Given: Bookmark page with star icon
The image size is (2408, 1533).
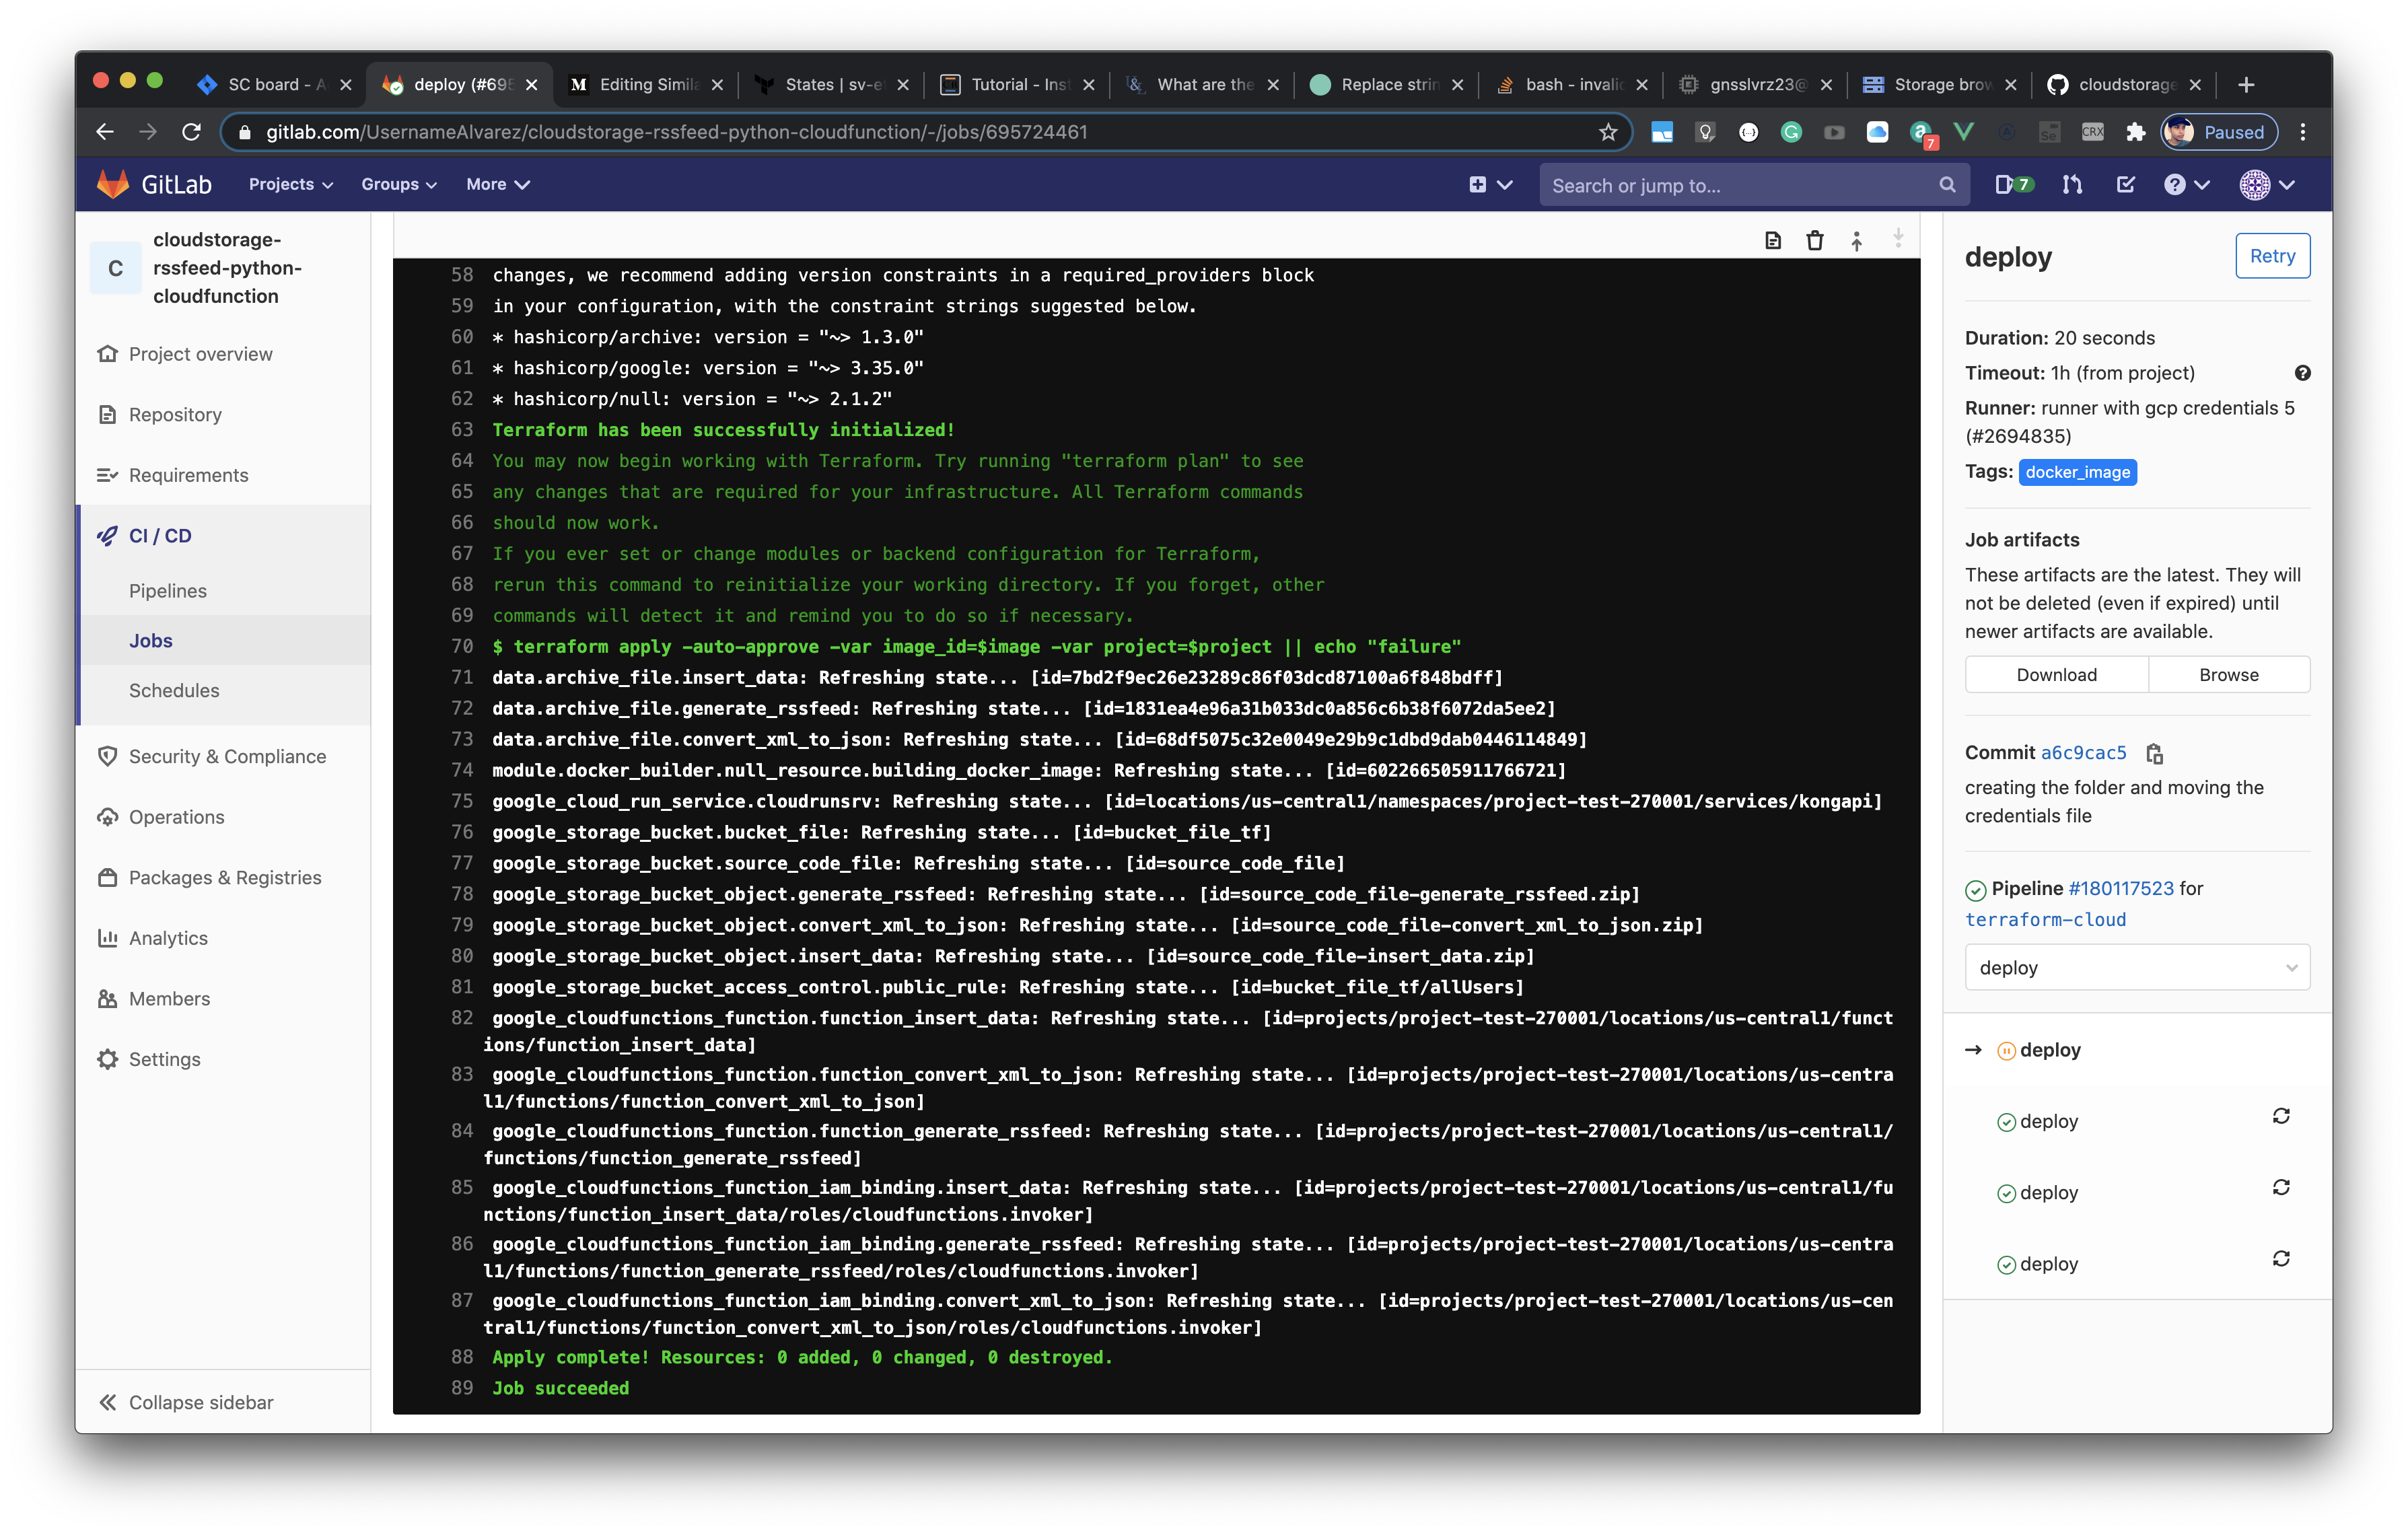Looking at the screenshot, I should click(x=1607, y=132).
